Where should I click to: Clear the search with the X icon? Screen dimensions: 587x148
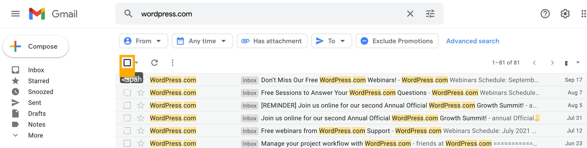point(410,14)
